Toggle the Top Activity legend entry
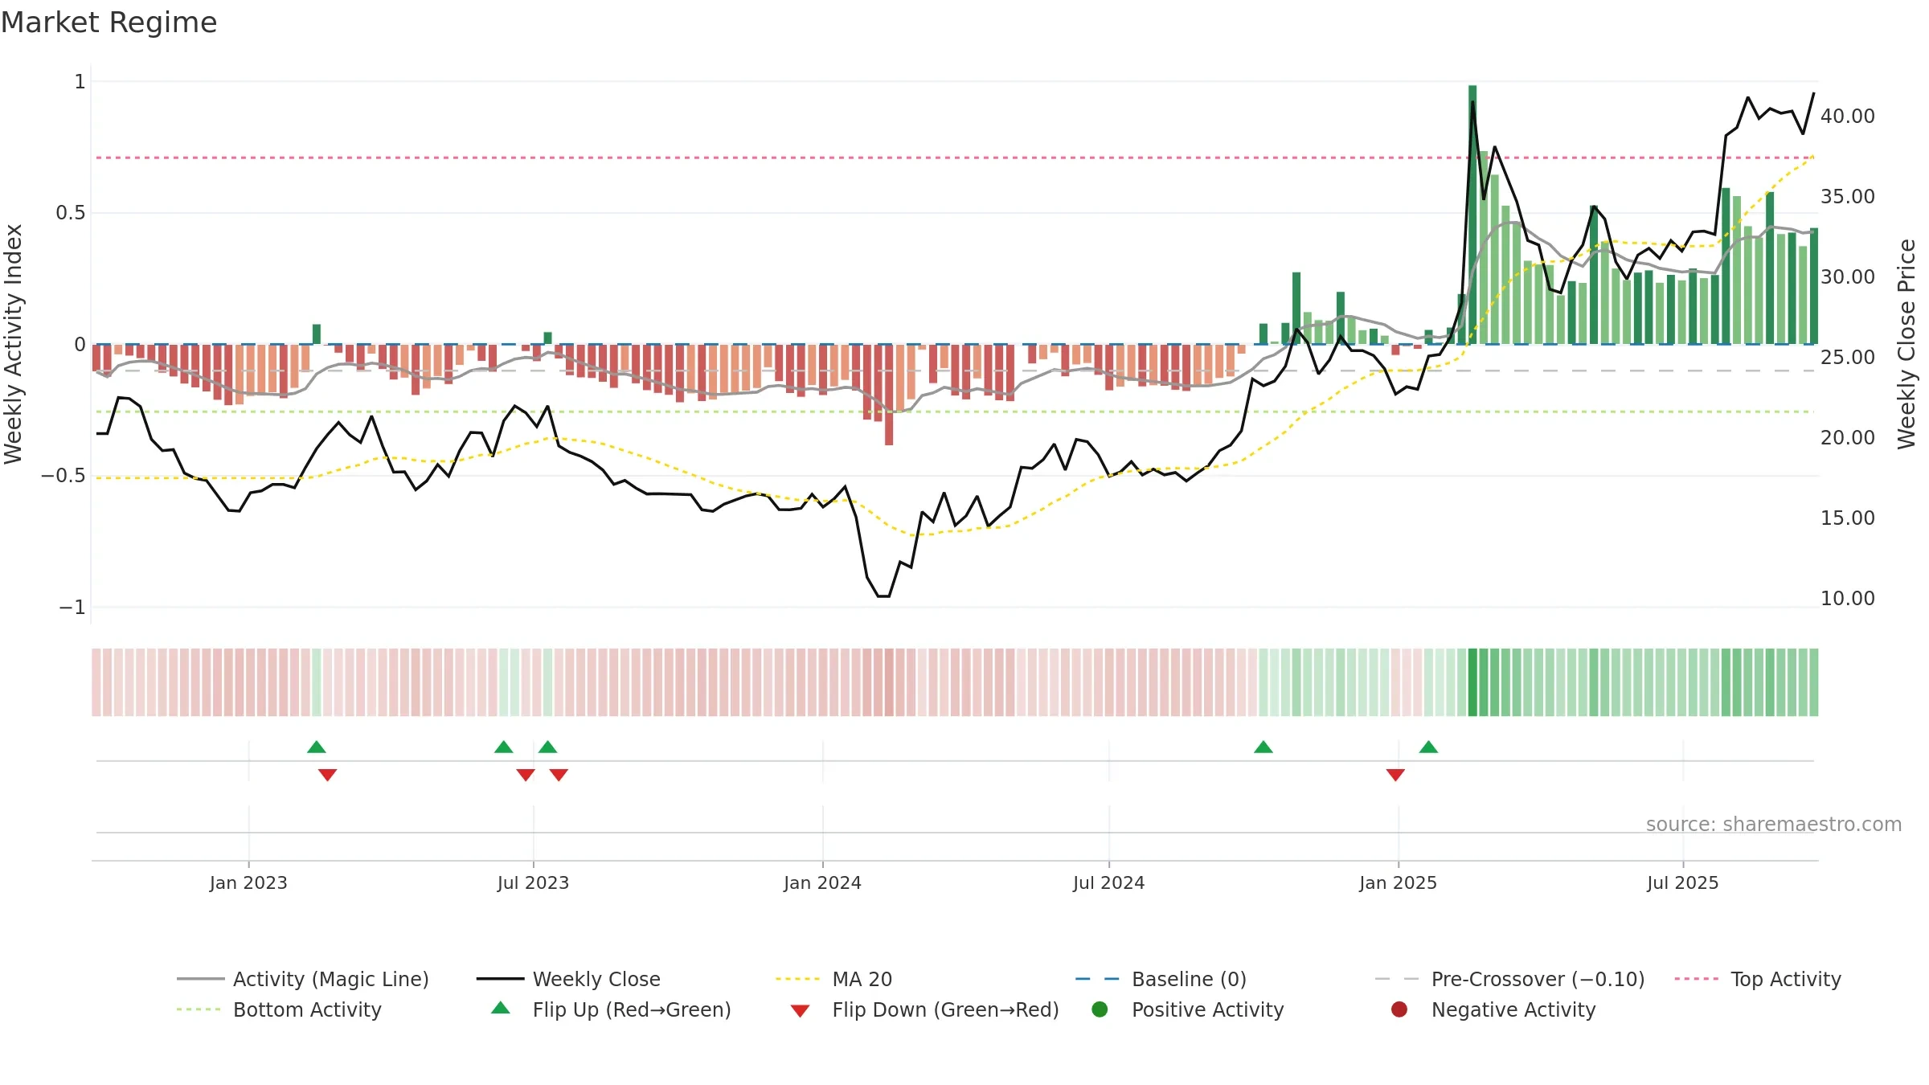The image size is (1929, 1085). point(1758,979)
